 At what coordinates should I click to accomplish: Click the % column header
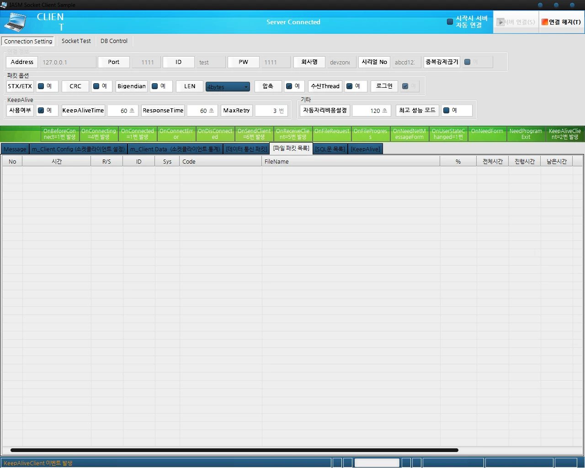pyautogui.click(x=458, y=161)
